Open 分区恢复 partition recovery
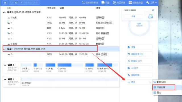182x102 pixels. (119, 3)
